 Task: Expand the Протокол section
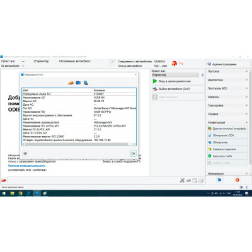pyautogui.click(x=227, y=71)
